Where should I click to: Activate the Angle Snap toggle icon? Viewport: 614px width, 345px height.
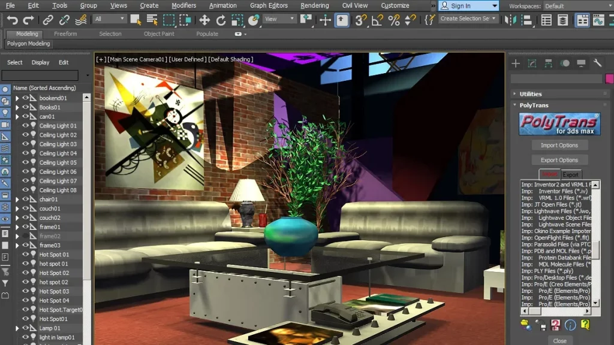[x=377, y=20]
